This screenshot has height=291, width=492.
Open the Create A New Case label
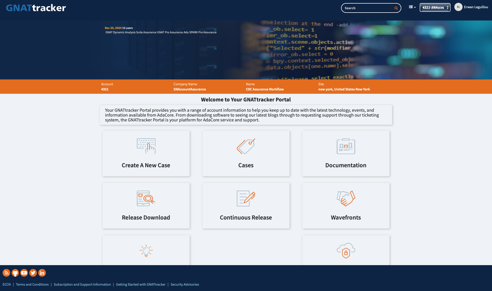(146, 165)
